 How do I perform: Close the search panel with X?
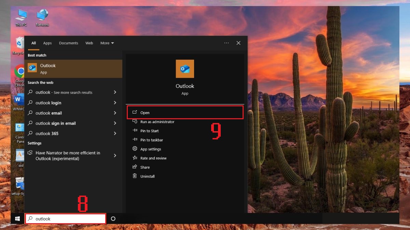click(x=238, y=43)
